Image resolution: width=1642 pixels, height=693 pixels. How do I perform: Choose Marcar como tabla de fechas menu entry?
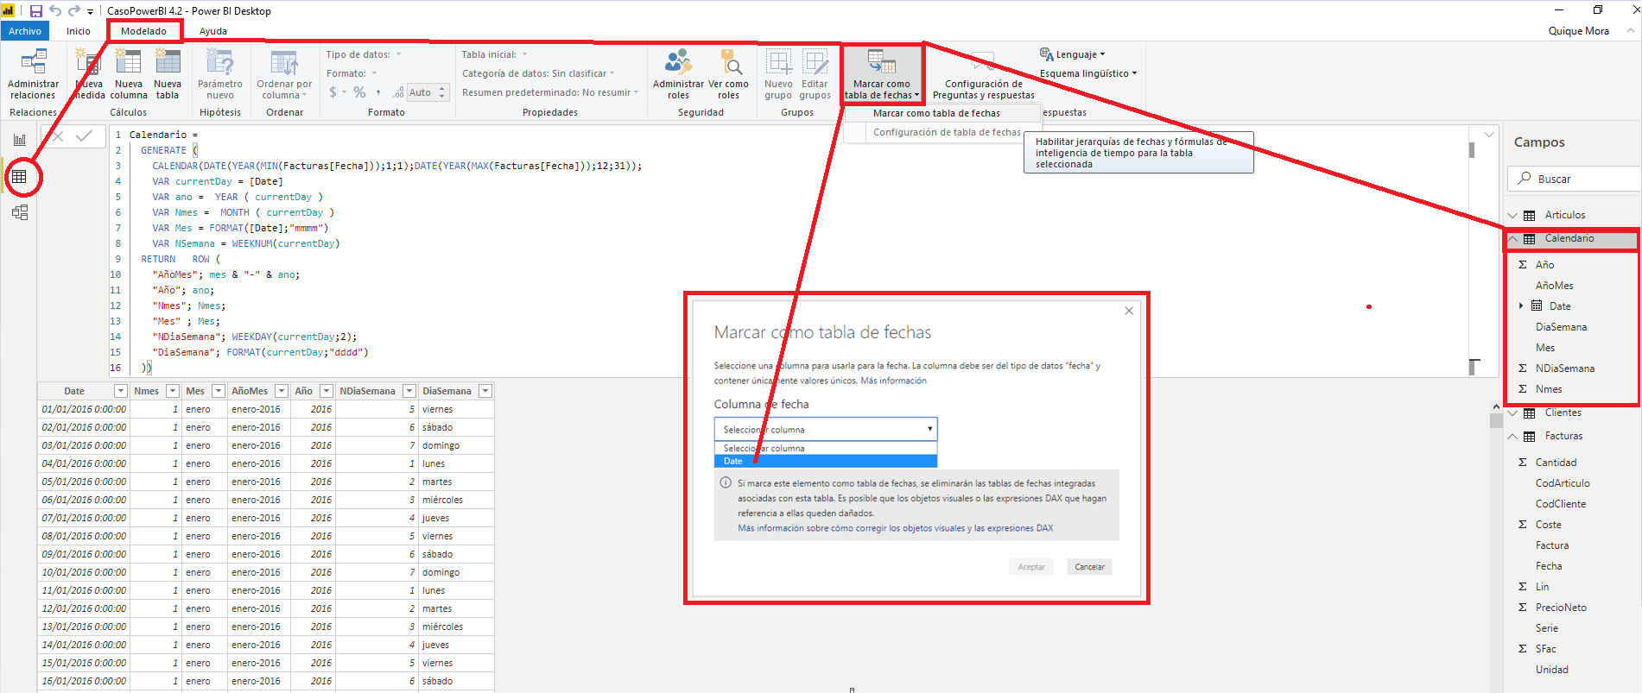[936, 113]
